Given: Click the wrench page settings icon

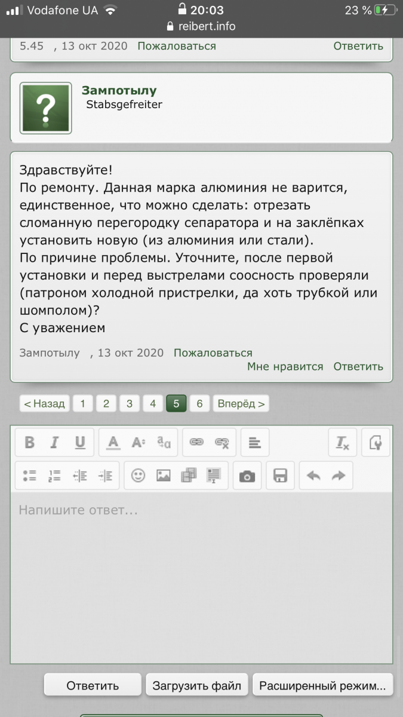Looking at the screenshot, I should pyautogui.click(x=376, y=443).
